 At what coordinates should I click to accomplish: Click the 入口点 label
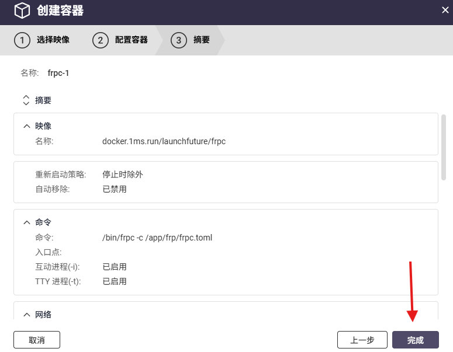(x=49, y=252)
